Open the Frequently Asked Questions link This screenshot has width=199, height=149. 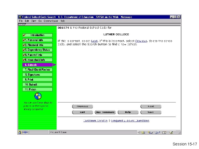130,121
